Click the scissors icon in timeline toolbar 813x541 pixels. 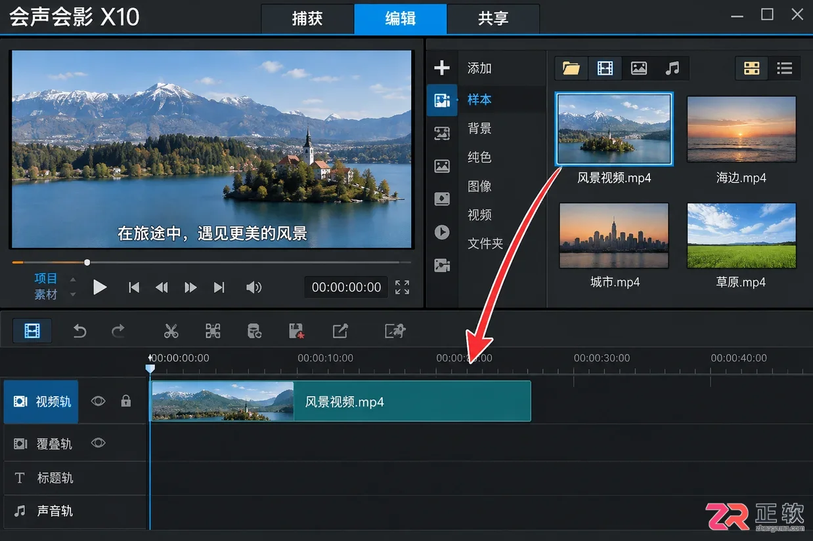(x=171, y=331)
